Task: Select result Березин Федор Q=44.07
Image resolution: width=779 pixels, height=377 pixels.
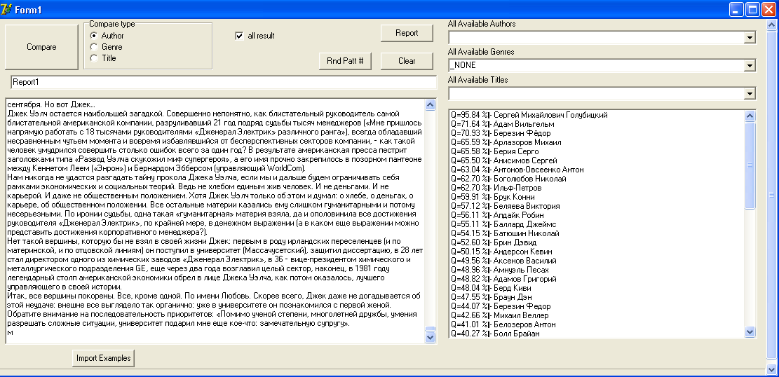Action: (501, 306)
